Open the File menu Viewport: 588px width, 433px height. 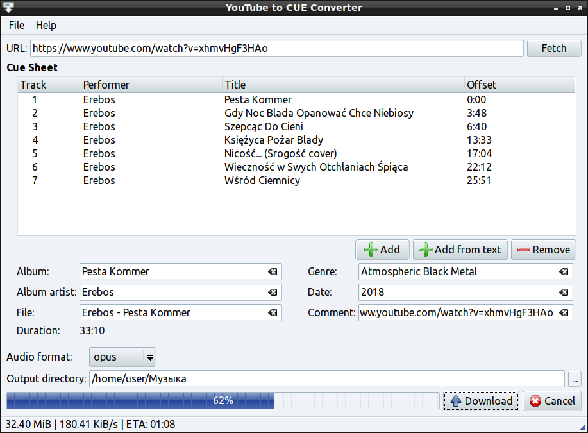tap(17, 25)
